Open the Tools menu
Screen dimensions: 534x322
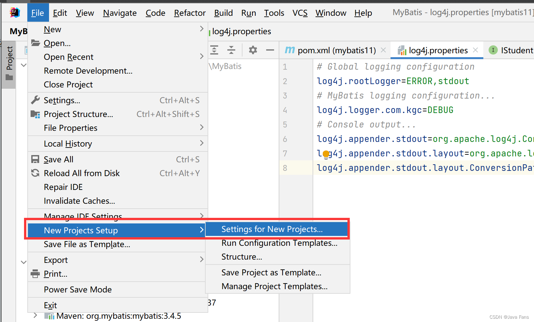274,13
